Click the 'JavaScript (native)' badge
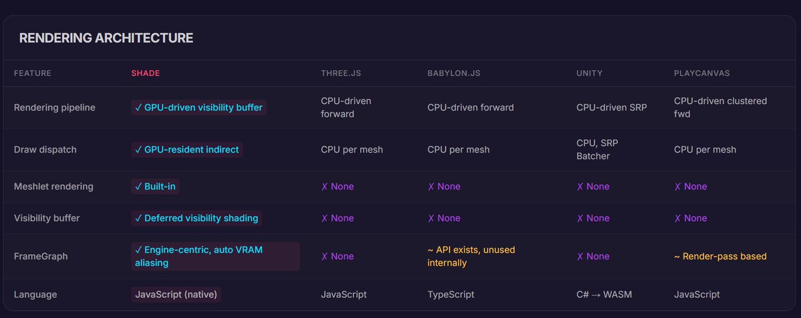The width and height of the screenshot is (801, 318). (176, 295)
